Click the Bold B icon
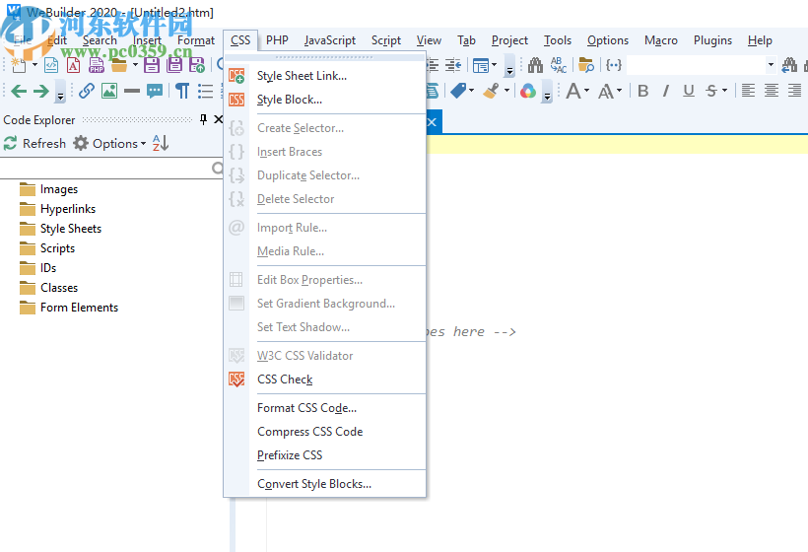 [643, 91]
